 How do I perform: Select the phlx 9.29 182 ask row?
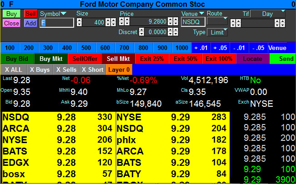(173, 140)
